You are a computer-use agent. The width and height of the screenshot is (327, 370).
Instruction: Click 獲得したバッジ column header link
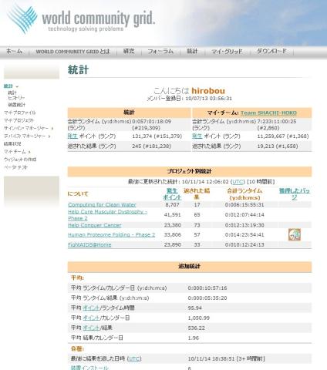pos(295,194)
